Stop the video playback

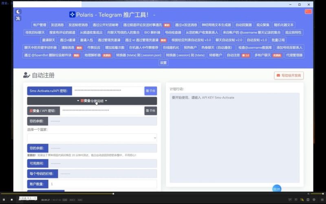pyautogui.click(x=12, y=200)
